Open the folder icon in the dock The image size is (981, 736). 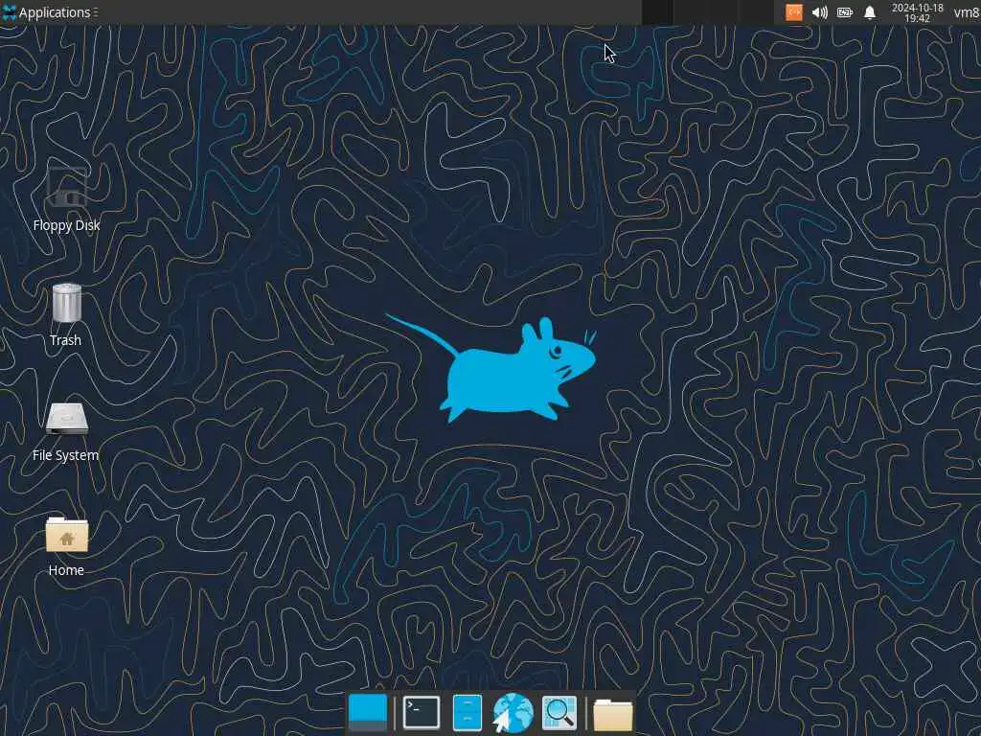click(x=612, y=714)
